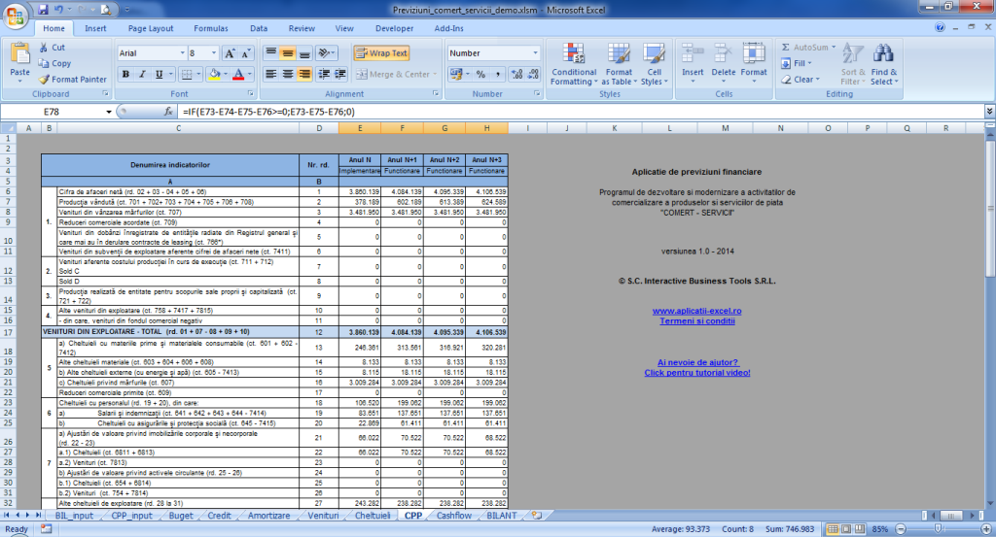Open www.aplicatii-excel.ro link
This screenshot has width=996, height=537.
(x=696, y=311)
